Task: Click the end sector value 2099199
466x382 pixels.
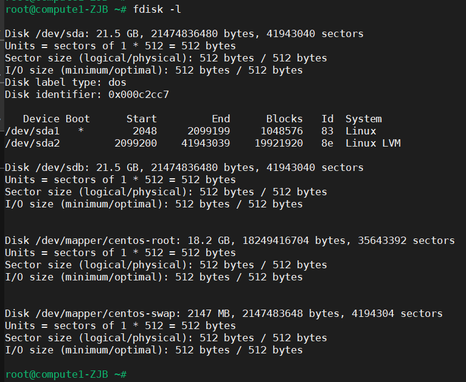Action: (x=208, y=131)
